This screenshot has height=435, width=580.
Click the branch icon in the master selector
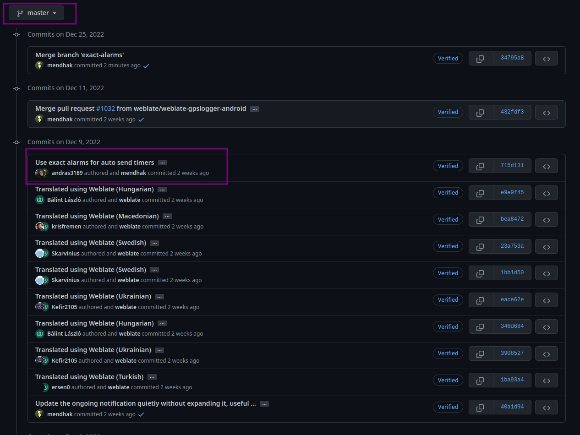click(x=20, y=13)
